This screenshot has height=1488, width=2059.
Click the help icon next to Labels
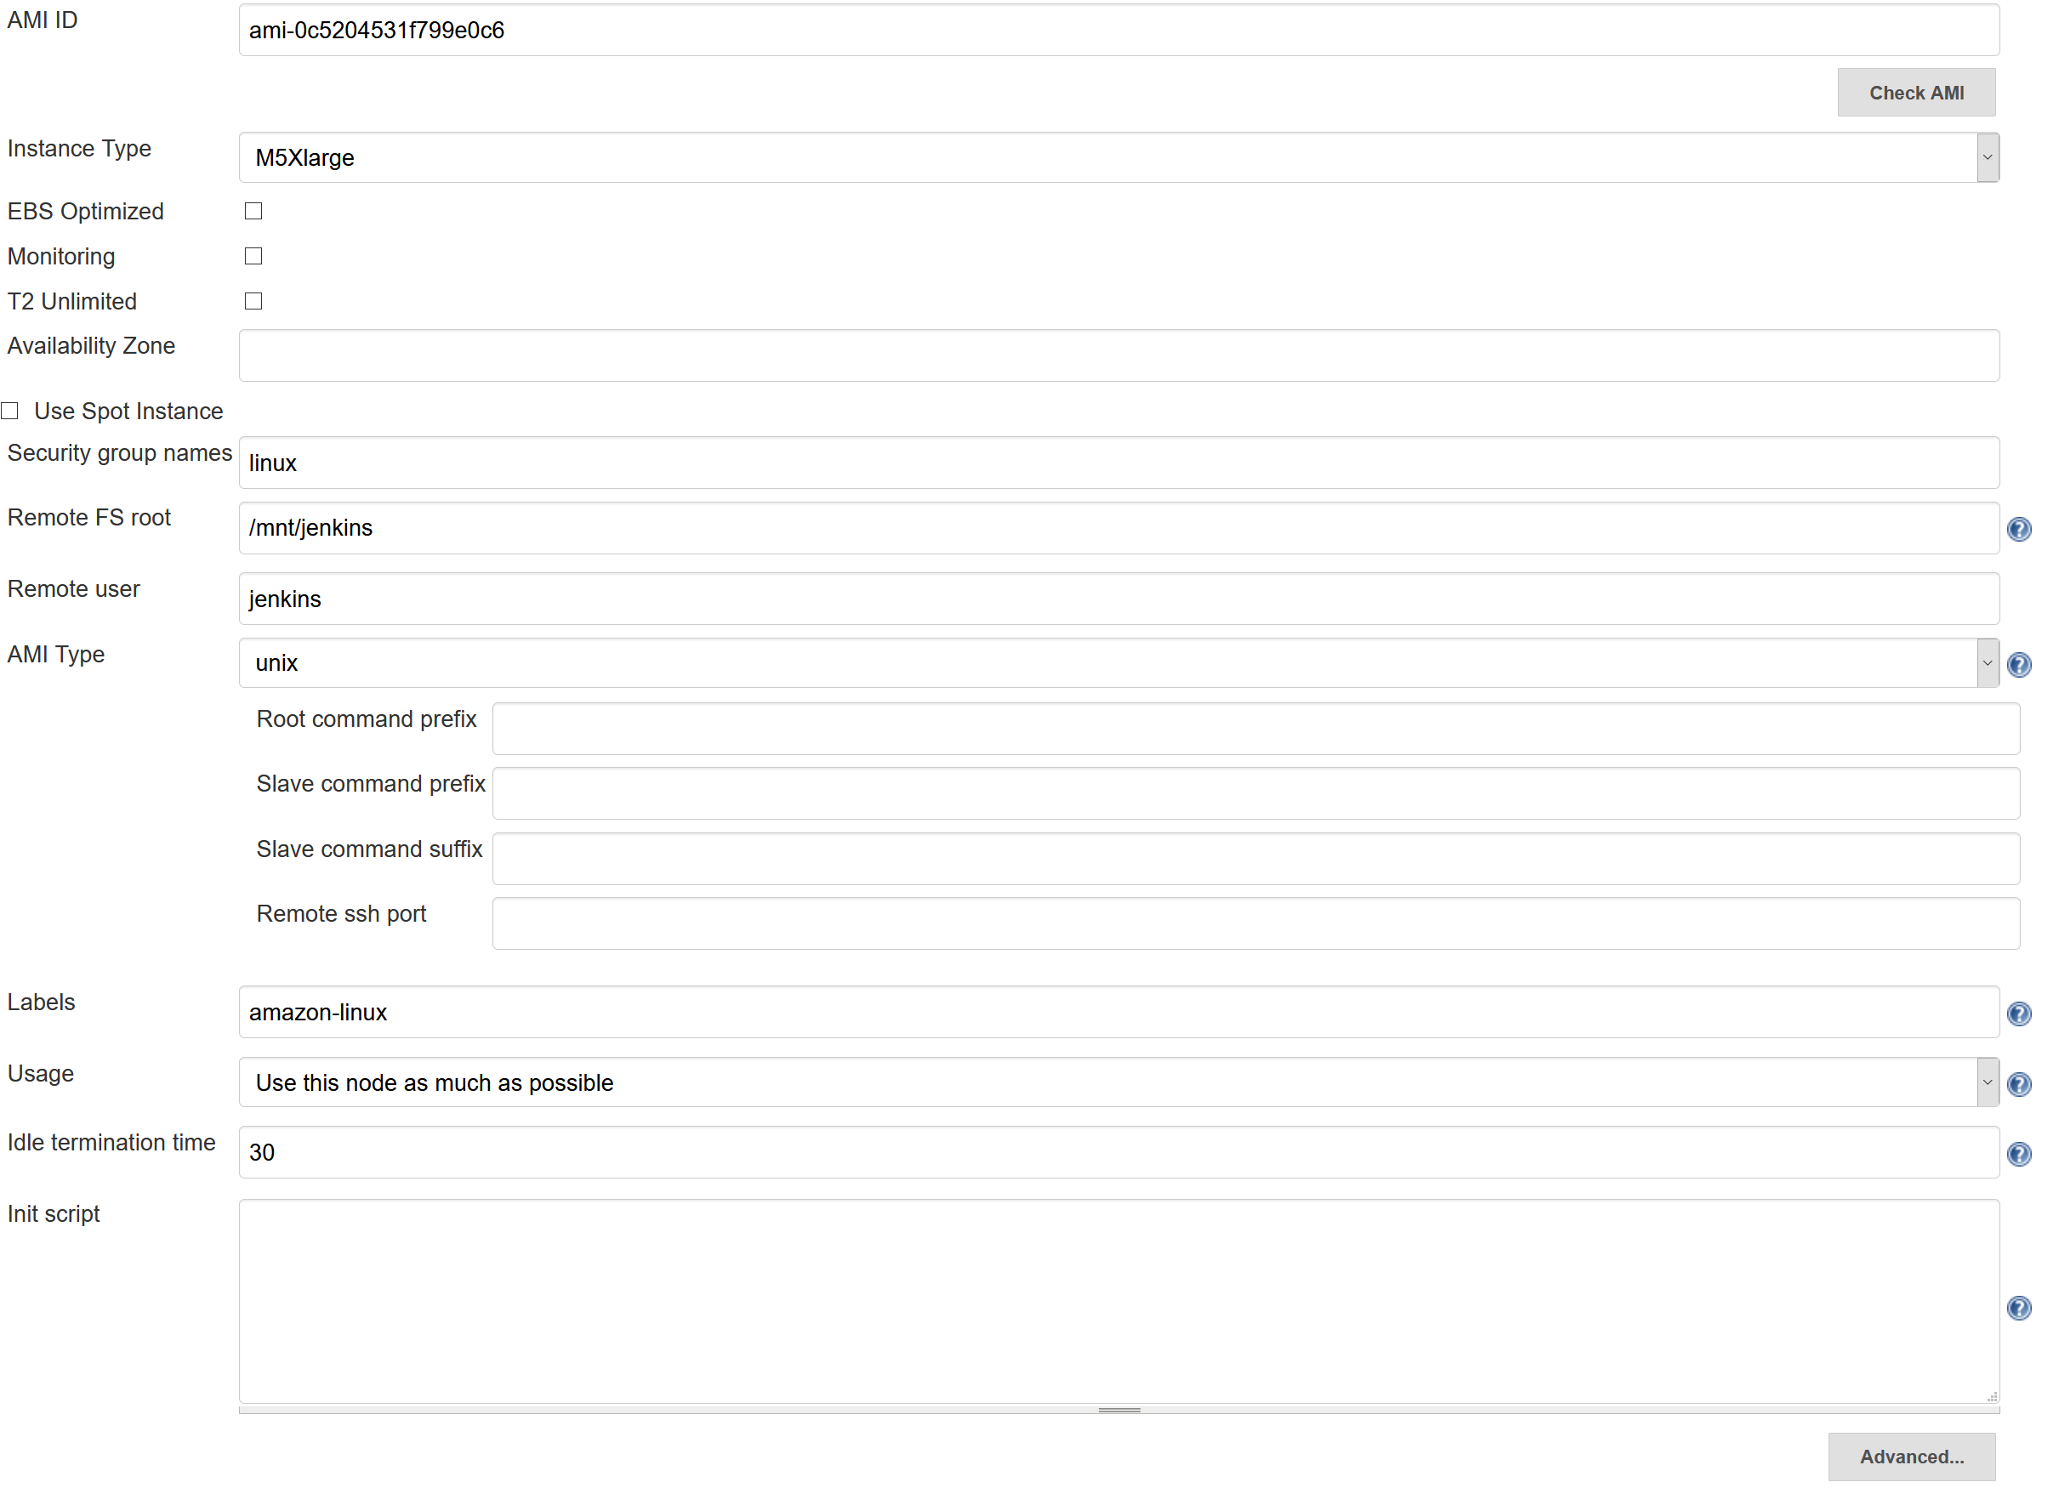[2017, 1012]
